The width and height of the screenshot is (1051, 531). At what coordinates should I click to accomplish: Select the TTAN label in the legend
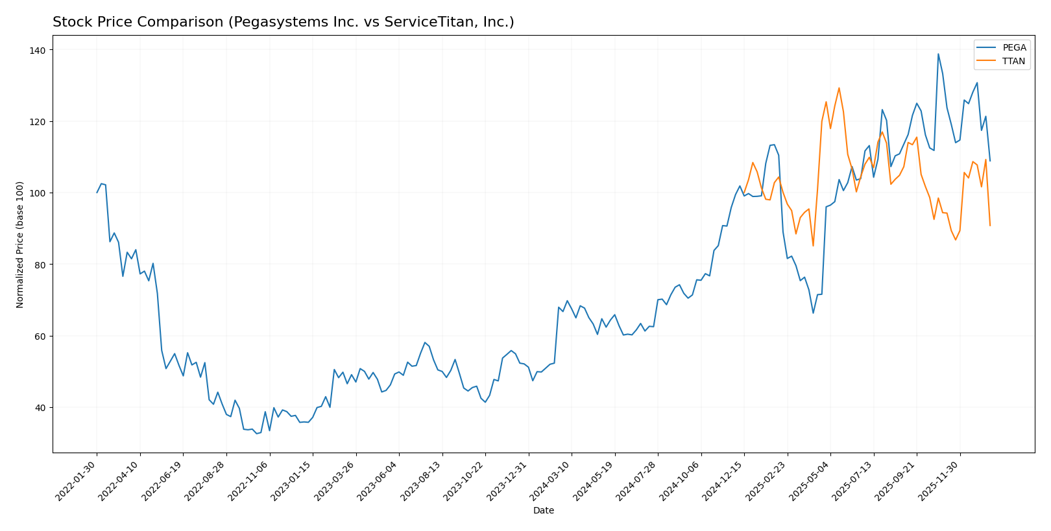click(1013, 62)
